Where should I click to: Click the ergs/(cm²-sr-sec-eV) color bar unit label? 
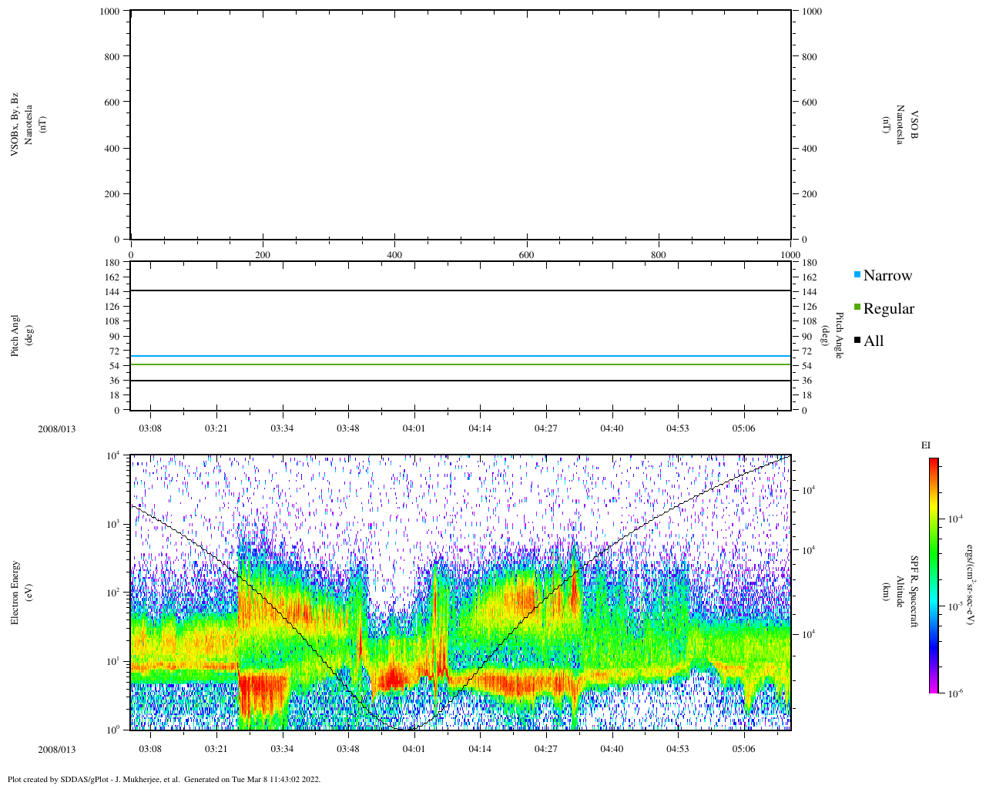(x=970, y=585)
